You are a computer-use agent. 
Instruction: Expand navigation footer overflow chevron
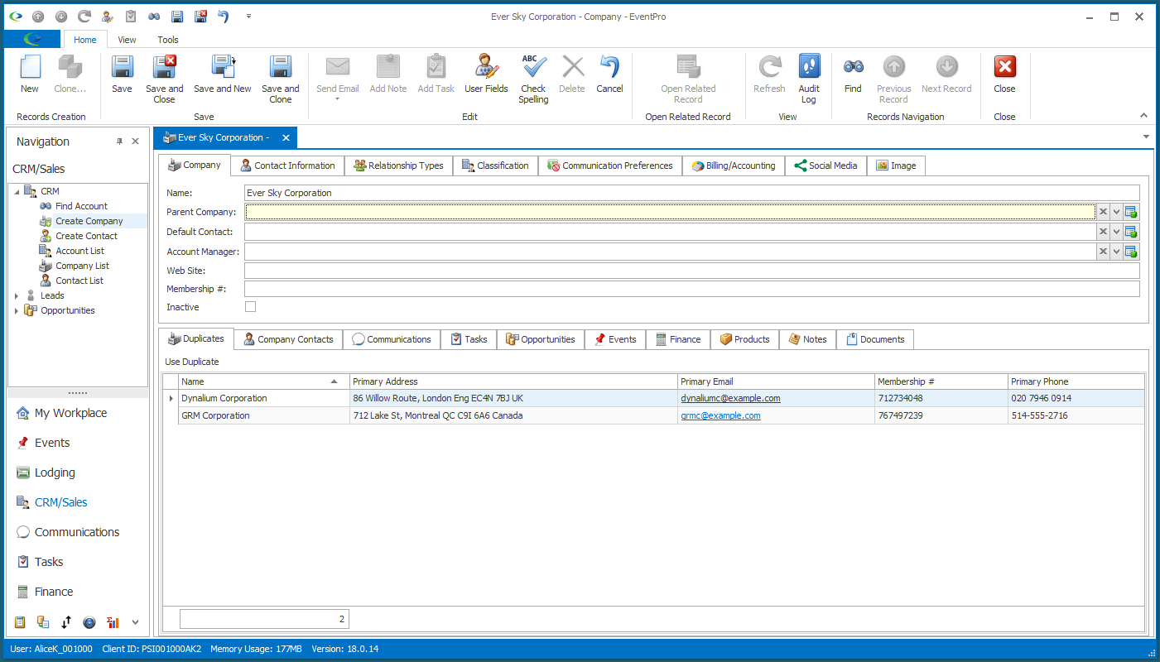(x=135, y=622)
